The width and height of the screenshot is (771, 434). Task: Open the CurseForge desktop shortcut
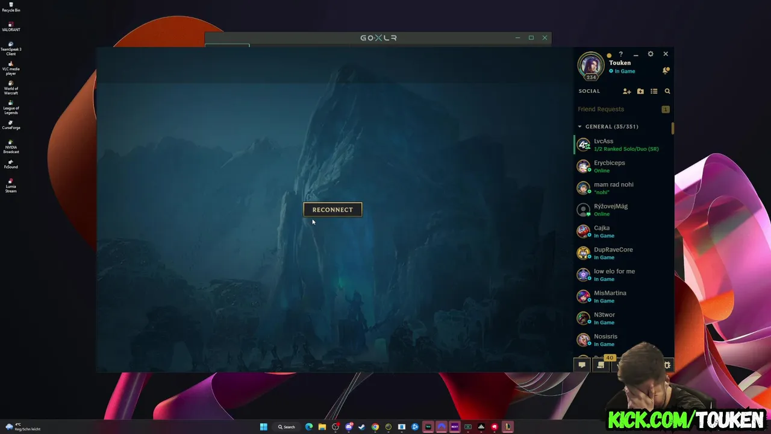11,125
